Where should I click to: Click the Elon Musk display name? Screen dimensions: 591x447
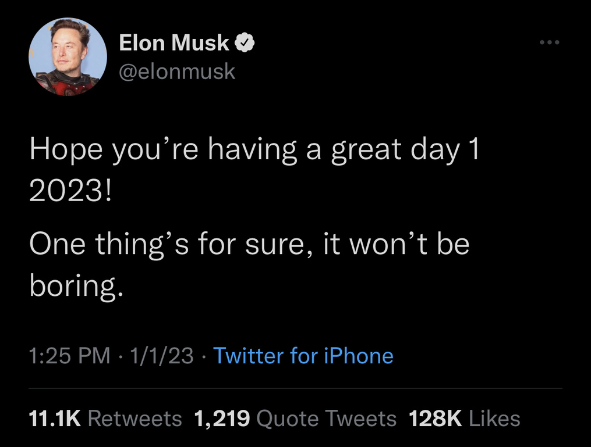174,42
